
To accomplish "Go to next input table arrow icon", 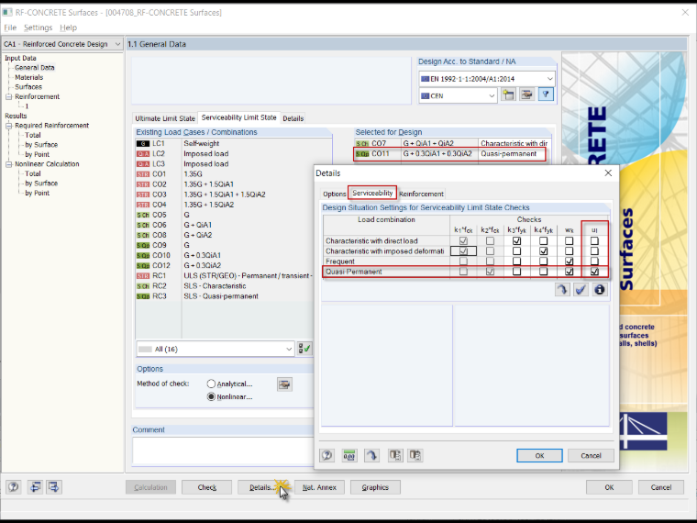I will pyautogui.click(x=54, y=487).
